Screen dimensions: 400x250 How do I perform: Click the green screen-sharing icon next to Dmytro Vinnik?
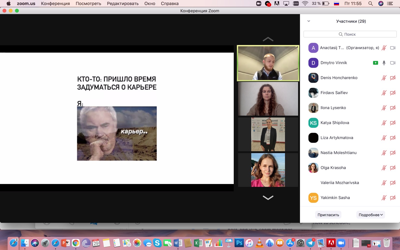[375, 63]
